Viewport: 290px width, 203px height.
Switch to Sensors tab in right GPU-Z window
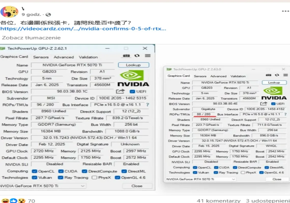pos(200,76)
